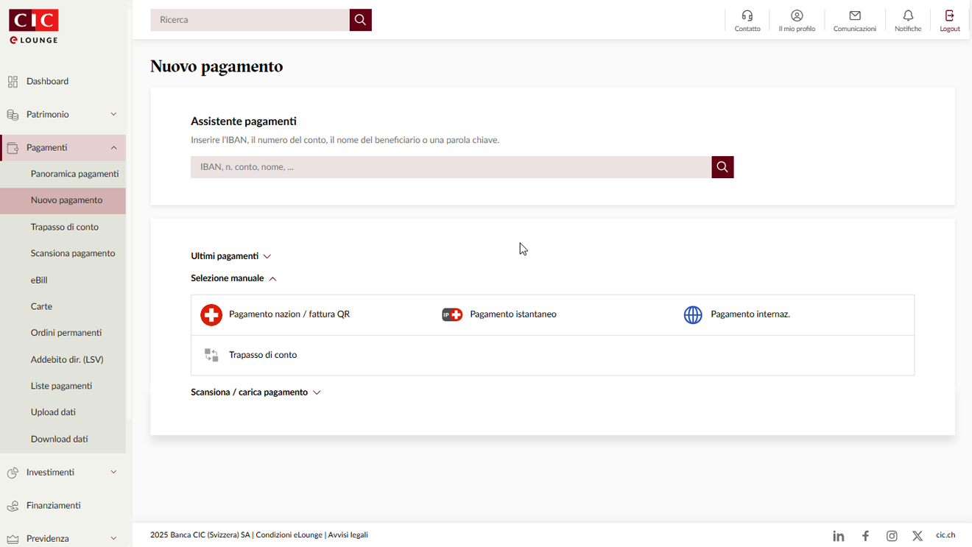The height and width of the screenshot is (547, 972).
Task: Click the payment assistant search button
Action: [x=722, y=167]
